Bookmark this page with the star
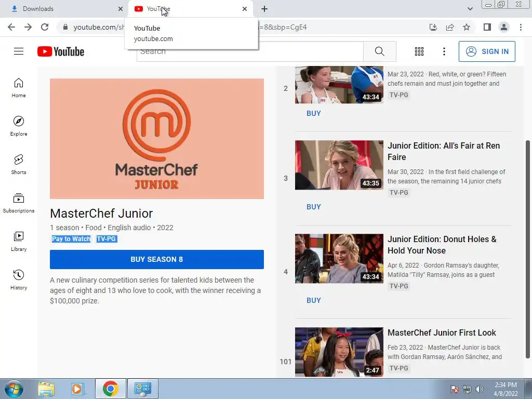The image size is (532, 399). click(467, 27)
